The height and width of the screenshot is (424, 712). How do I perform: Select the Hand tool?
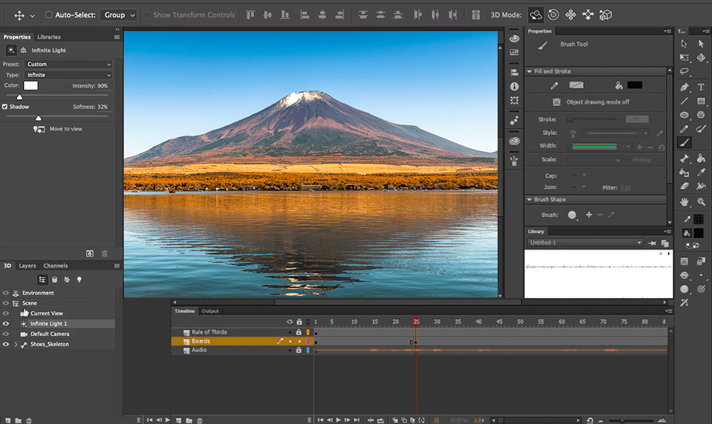pyautogui.click(x=685, y=202)
